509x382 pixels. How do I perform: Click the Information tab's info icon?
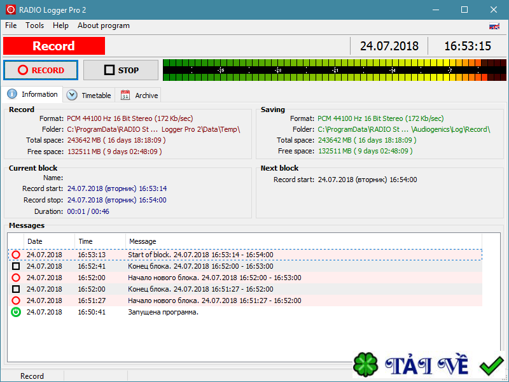coord(13,94)
